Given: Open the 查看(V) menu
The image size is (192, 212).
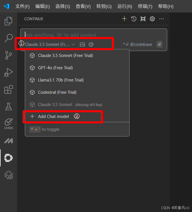Looking at the screenshot, I should (x=83, y=6).
